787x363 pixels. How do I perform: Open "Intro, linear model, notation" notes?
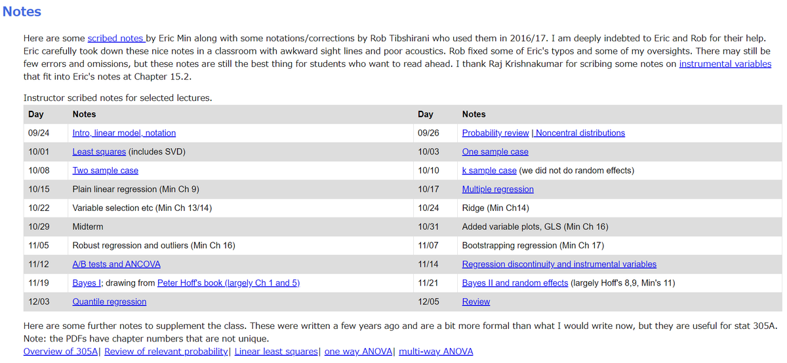[124, 133]
